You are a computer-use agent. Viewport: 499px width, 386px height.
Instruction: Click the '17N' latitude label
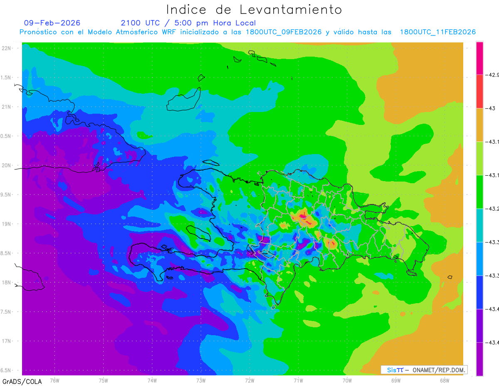7,341
